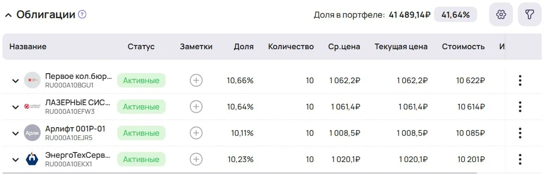Sort by the Доля column header
This screenshot has height=174, width=546.
(x=244, y=47)
